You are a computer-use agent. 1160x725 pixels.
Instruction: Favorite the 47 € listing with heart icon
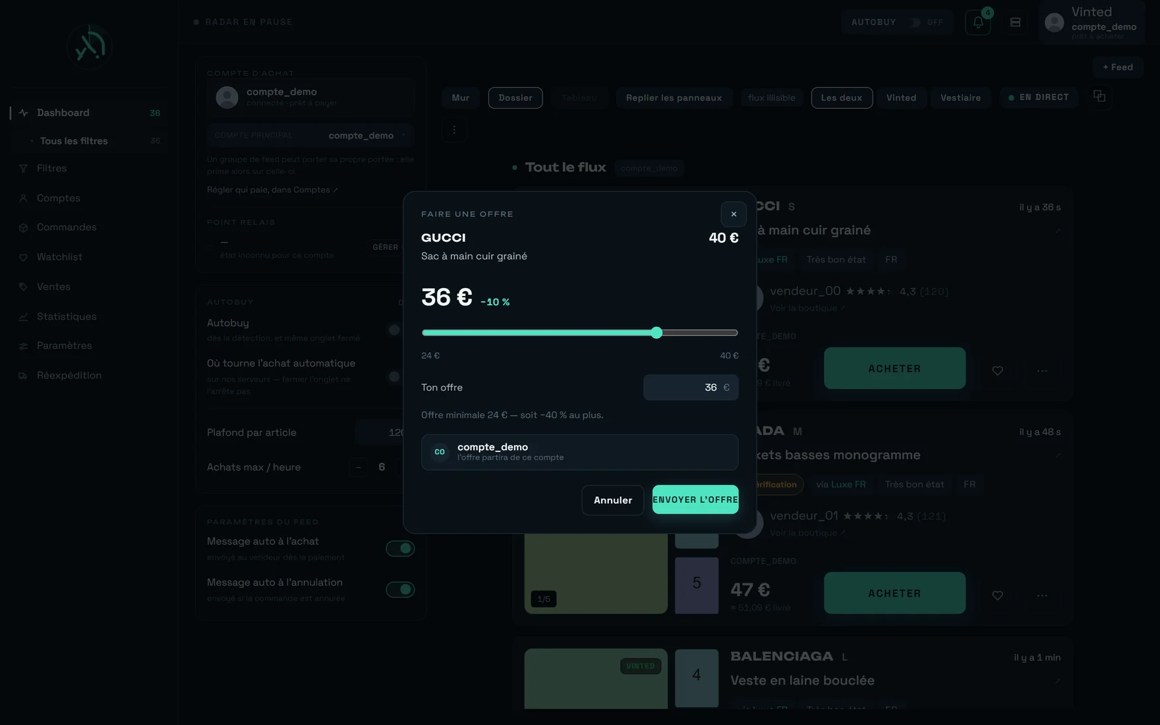click(997, 595)
